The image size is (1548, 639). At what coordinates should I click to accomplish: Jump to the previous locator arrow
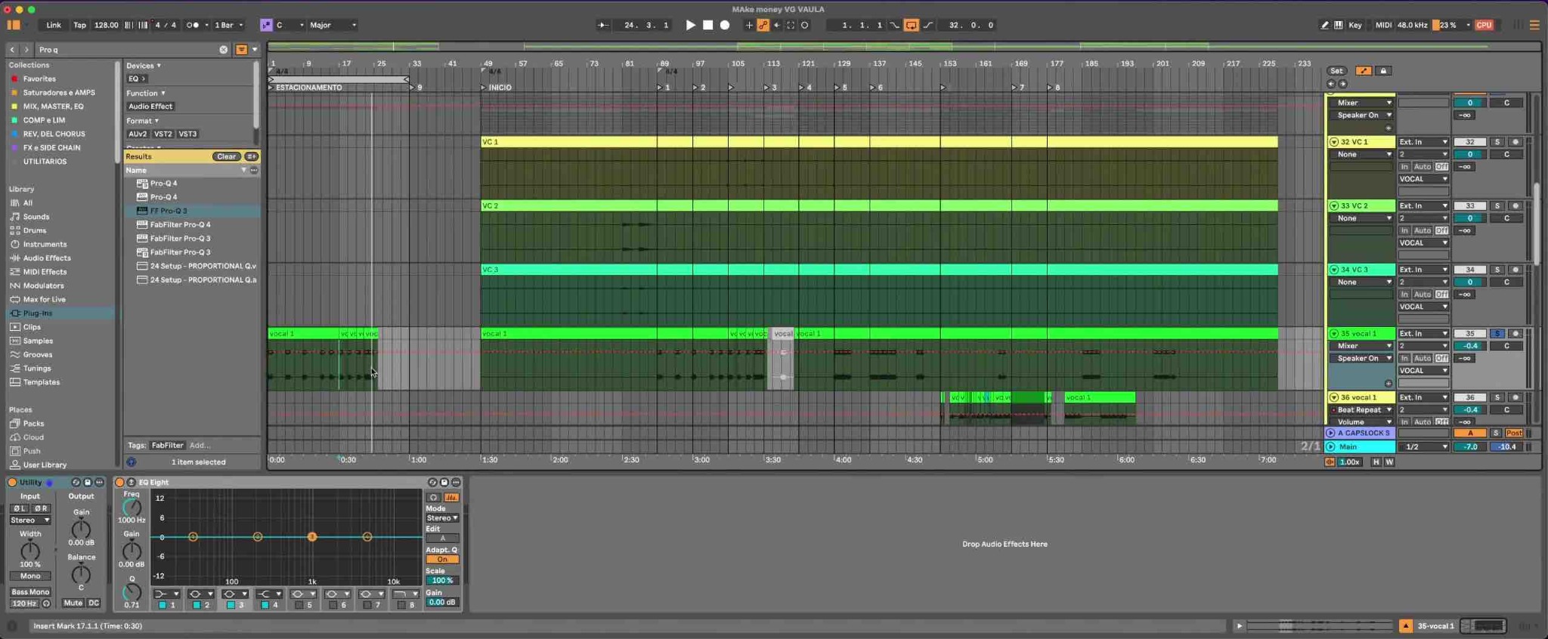pos(1331,84)
